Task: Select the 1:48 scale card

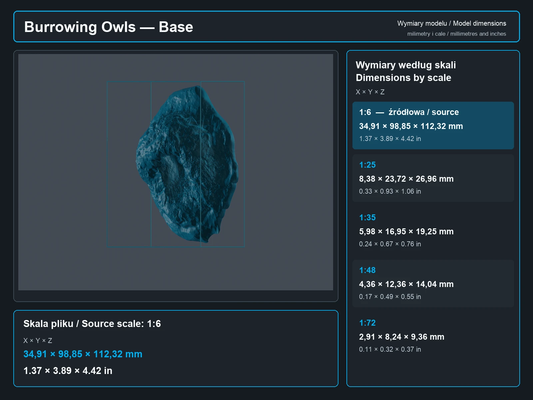Action: click(433, 283)
